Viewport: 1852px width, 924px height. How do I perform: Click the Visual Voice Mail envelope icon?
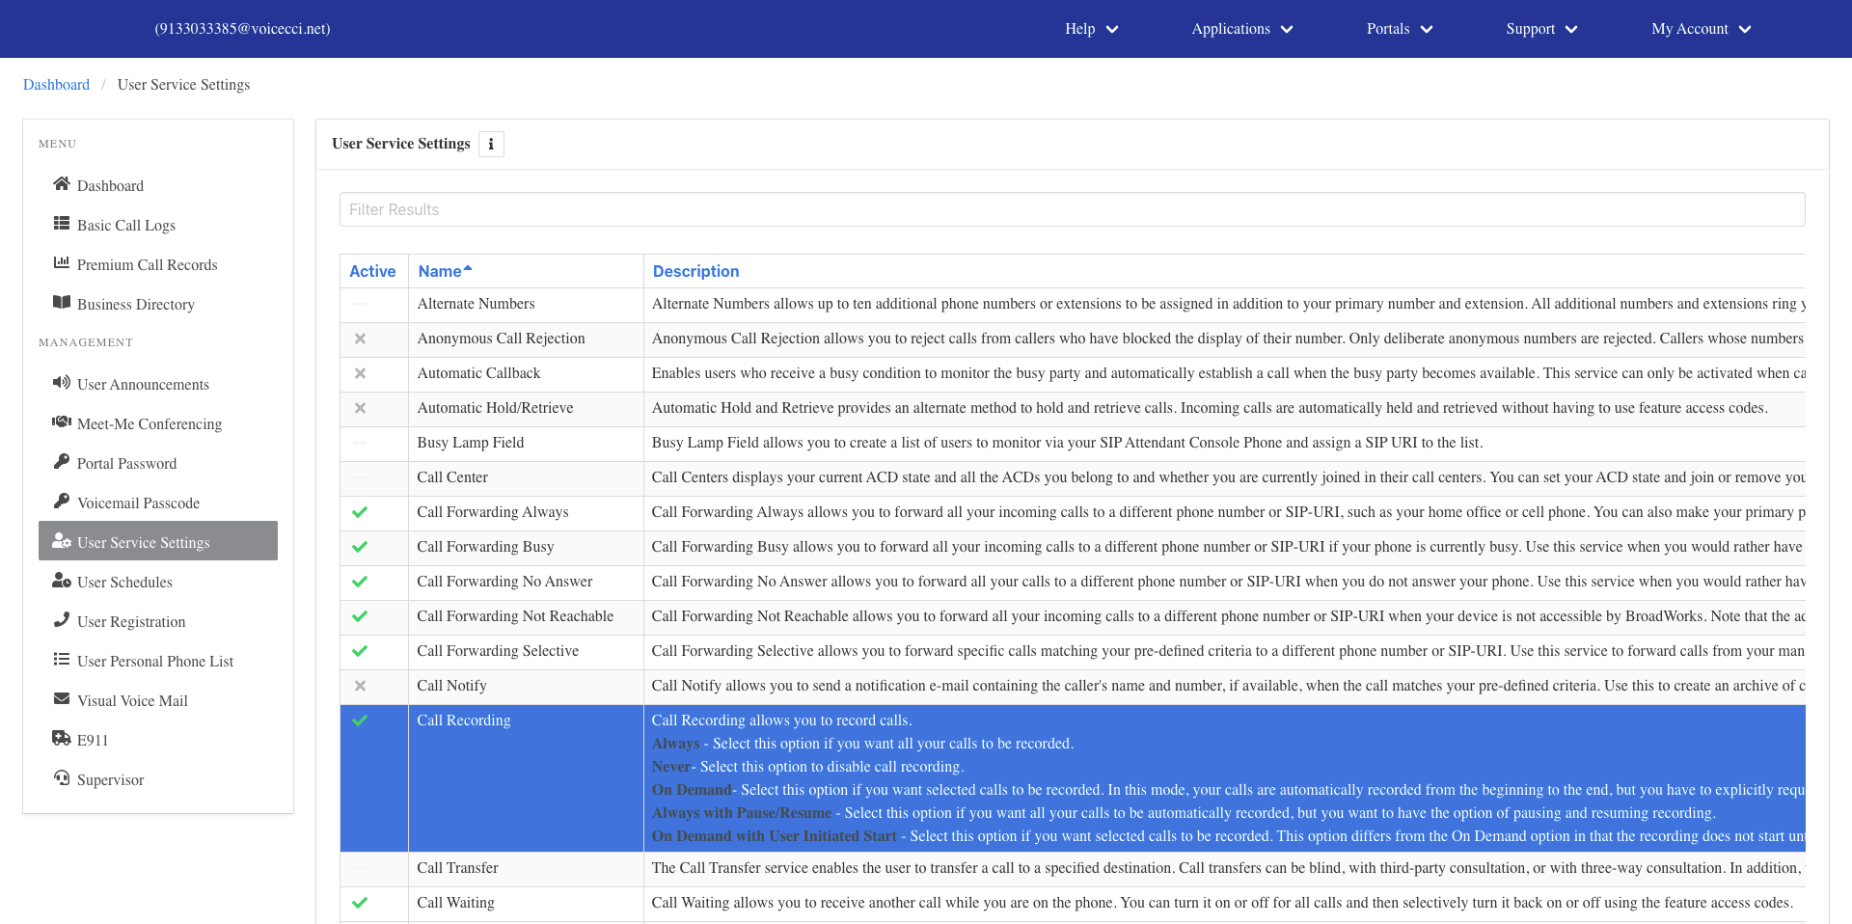point(62,698)
